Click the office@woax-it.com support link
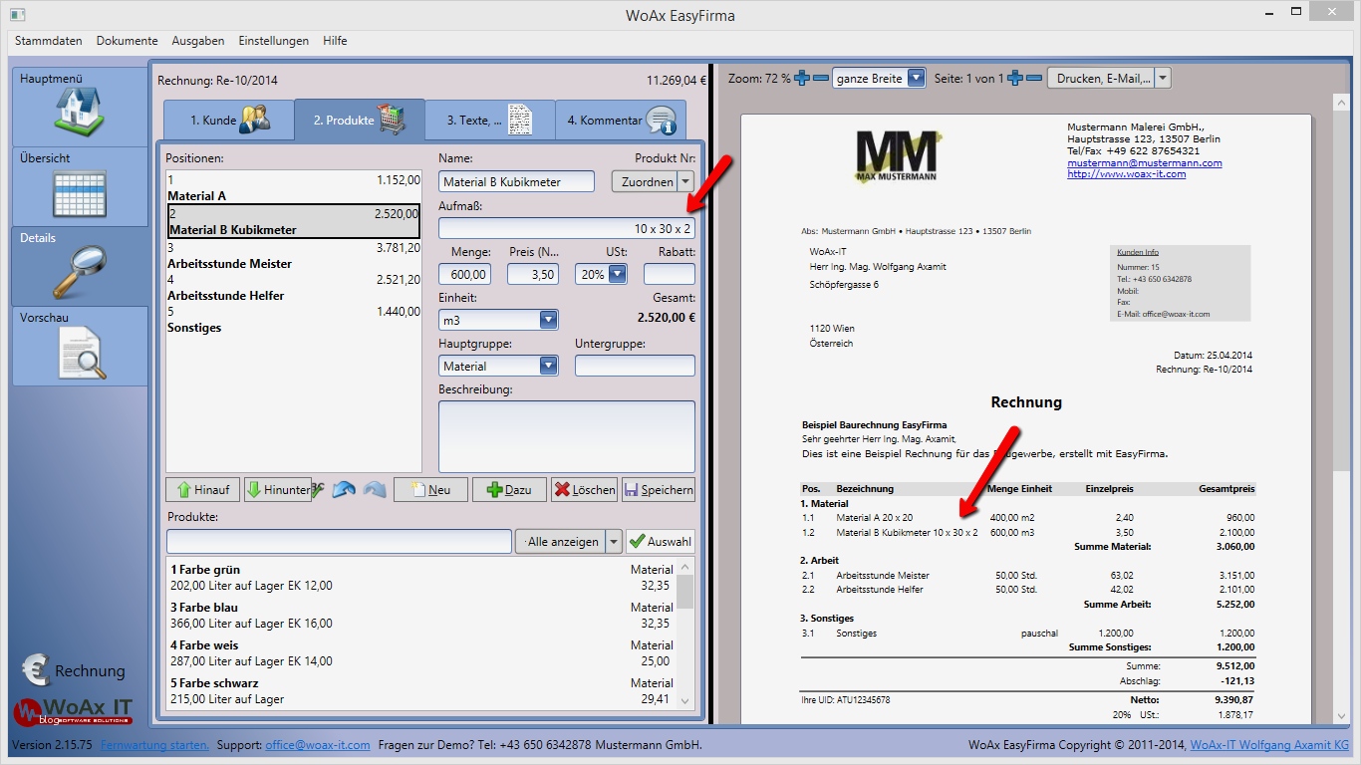 click(318, 745)
